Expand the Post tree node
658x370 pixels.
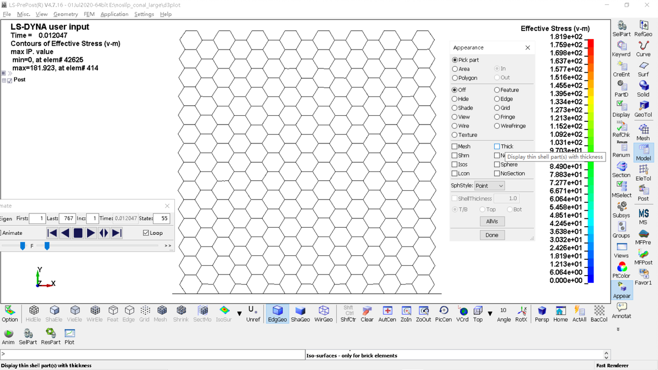click(4, 81)
